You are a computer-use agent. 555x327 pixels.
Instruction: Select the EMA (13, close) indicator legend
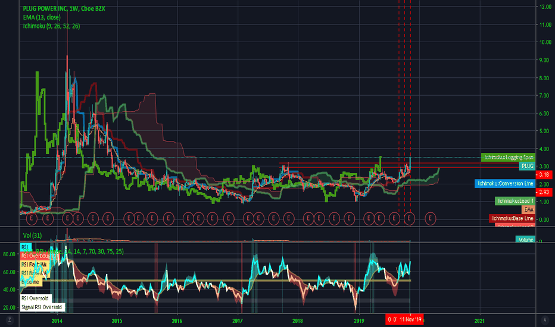42,17
